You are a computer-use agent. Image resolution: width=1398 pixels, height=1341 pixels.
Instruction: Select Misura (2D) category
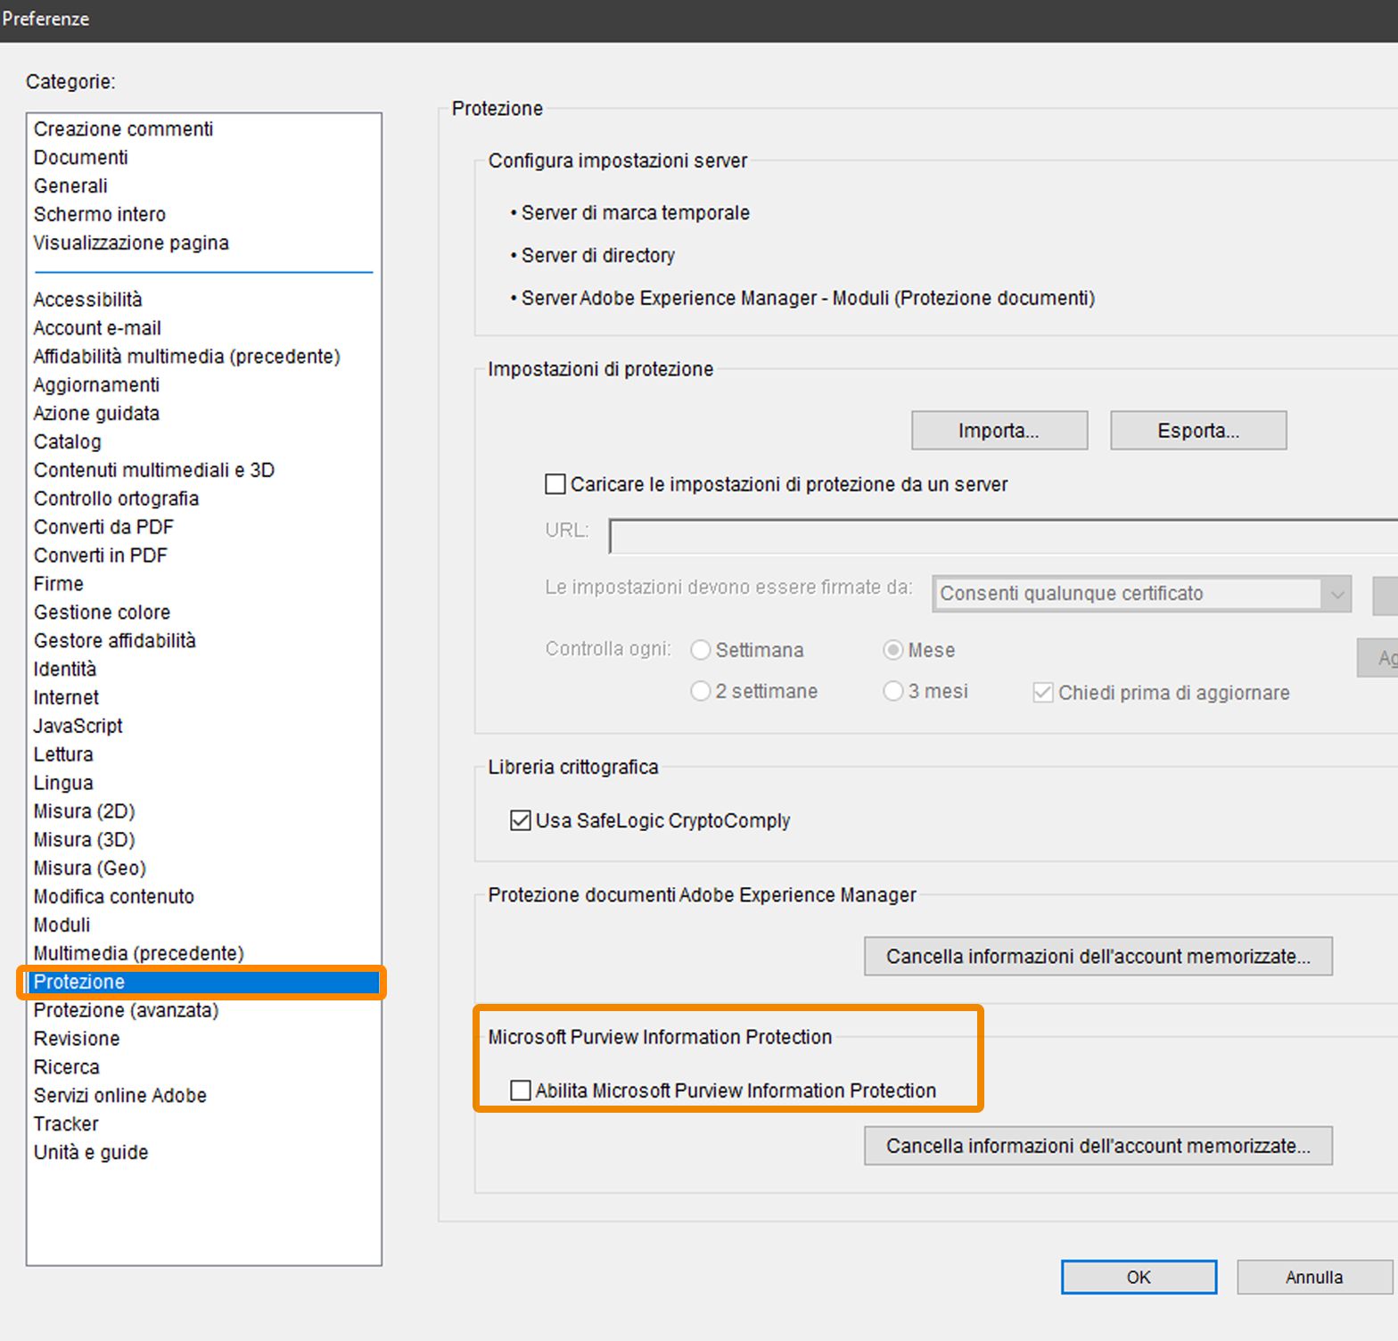(85, 811)
